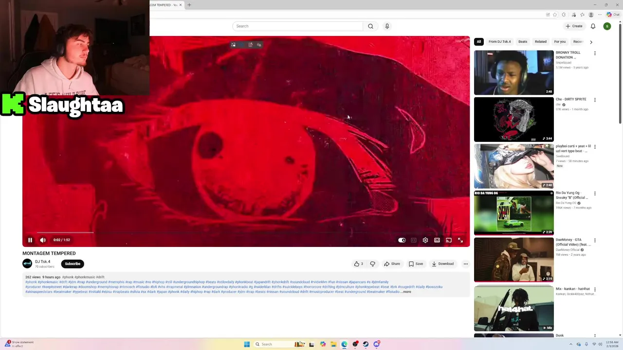Open options for Rio Da Yung Og video
The height and width of the screenshot is (350, 623).
[594, 193]
